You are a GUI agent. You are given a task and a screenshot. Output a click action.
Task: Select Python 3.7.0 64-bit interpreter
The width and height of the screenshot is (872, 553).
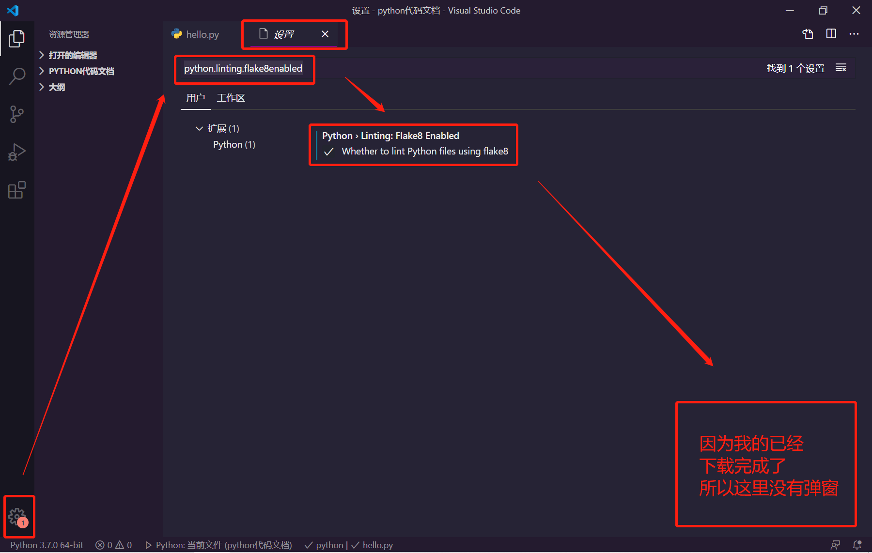pos(46,545)
